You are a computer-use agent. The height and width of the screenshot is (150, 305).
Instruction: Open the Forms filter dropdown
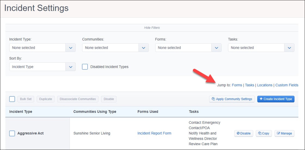(x=188, y=48)
